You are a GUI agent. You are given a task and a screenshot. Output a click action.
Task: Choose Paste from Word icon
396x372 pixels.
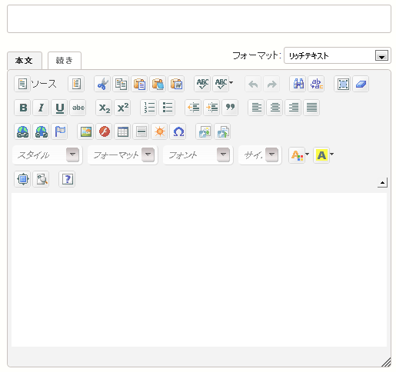point(176,84)
